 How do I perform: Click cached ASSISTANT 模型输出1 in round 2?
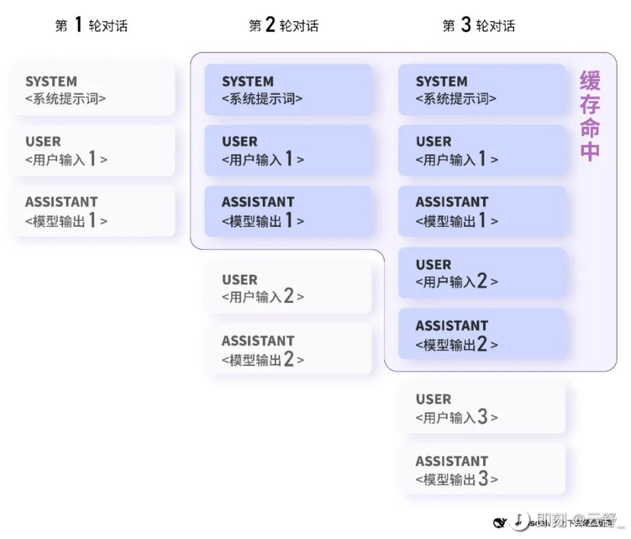(288, 212)
